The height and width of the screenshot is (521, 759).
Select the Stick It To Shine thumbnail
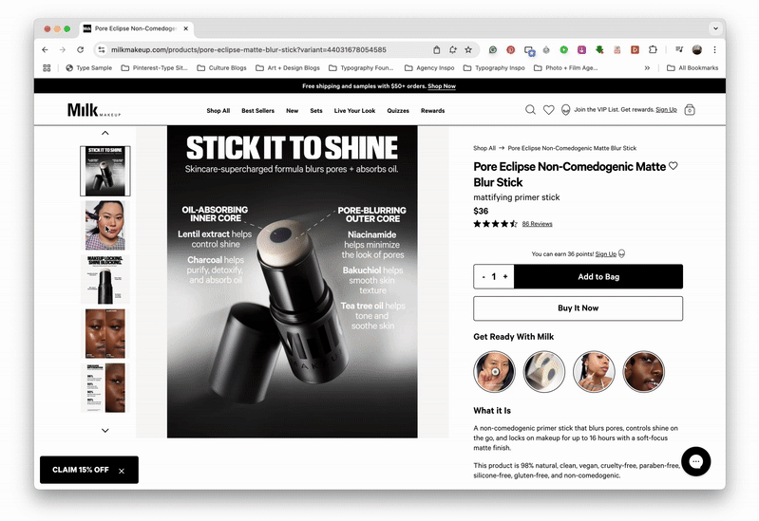(x=105, y=171)
